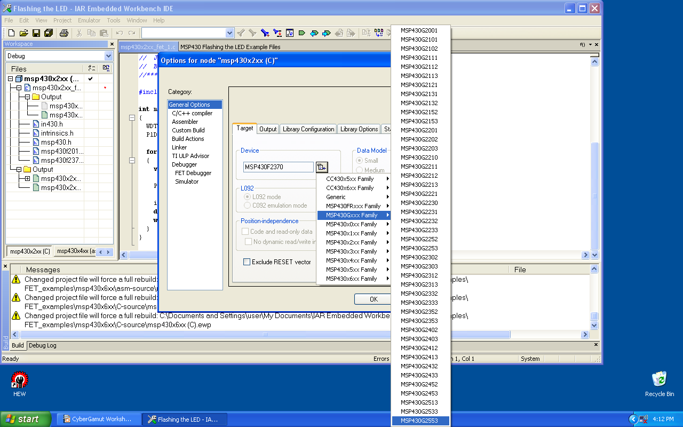Select FET Debugger category

pyautogui.click(x=193, y=173)
